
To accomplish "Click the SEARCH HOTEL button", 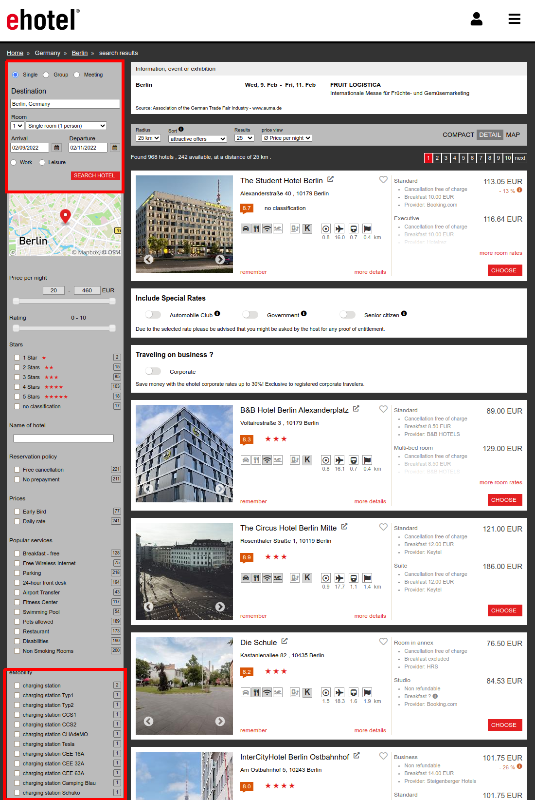I will coord(95,175).
